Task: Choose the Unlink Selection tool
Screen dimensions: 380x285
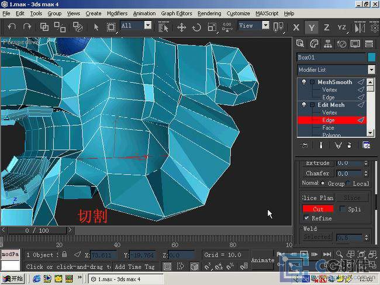Action: pyautogui.click(x=60, y=27)
